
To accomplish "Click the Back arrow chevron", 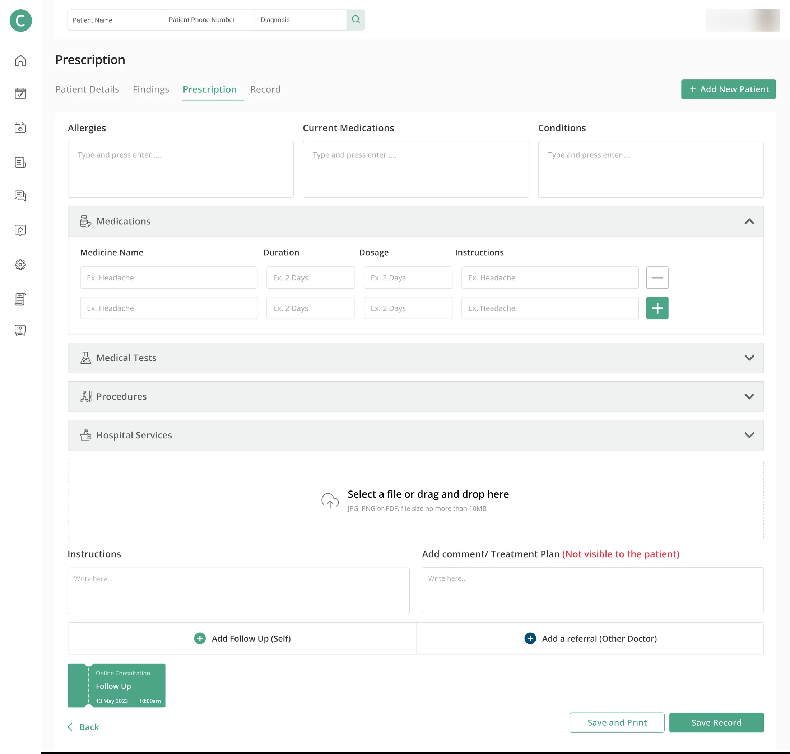I will 70,727.
